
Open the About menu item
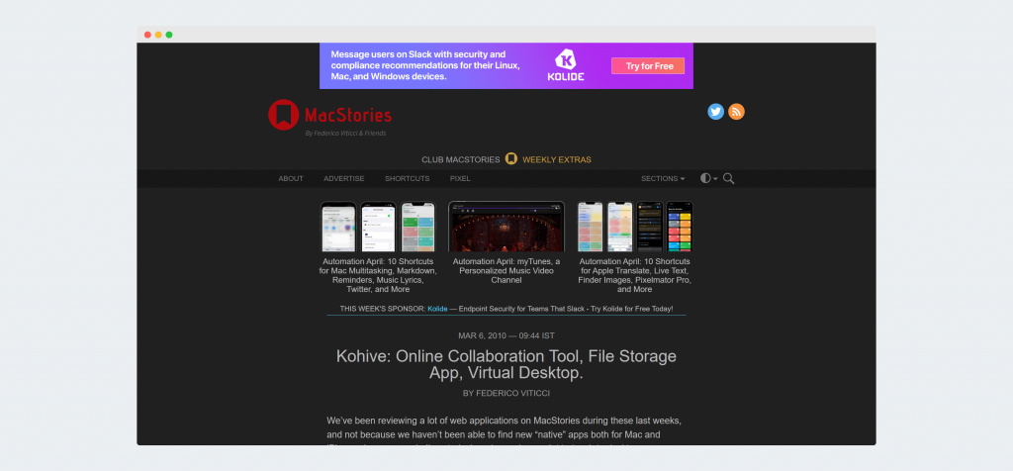click(291, 178)
